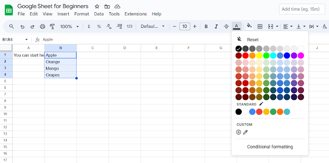Select bright red in top colour row
Viewport: 329px width, 163px height.
pos(246,56)
